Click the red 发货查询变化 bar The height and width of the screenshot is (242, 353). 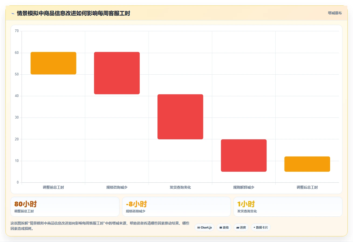coord(180,117)
